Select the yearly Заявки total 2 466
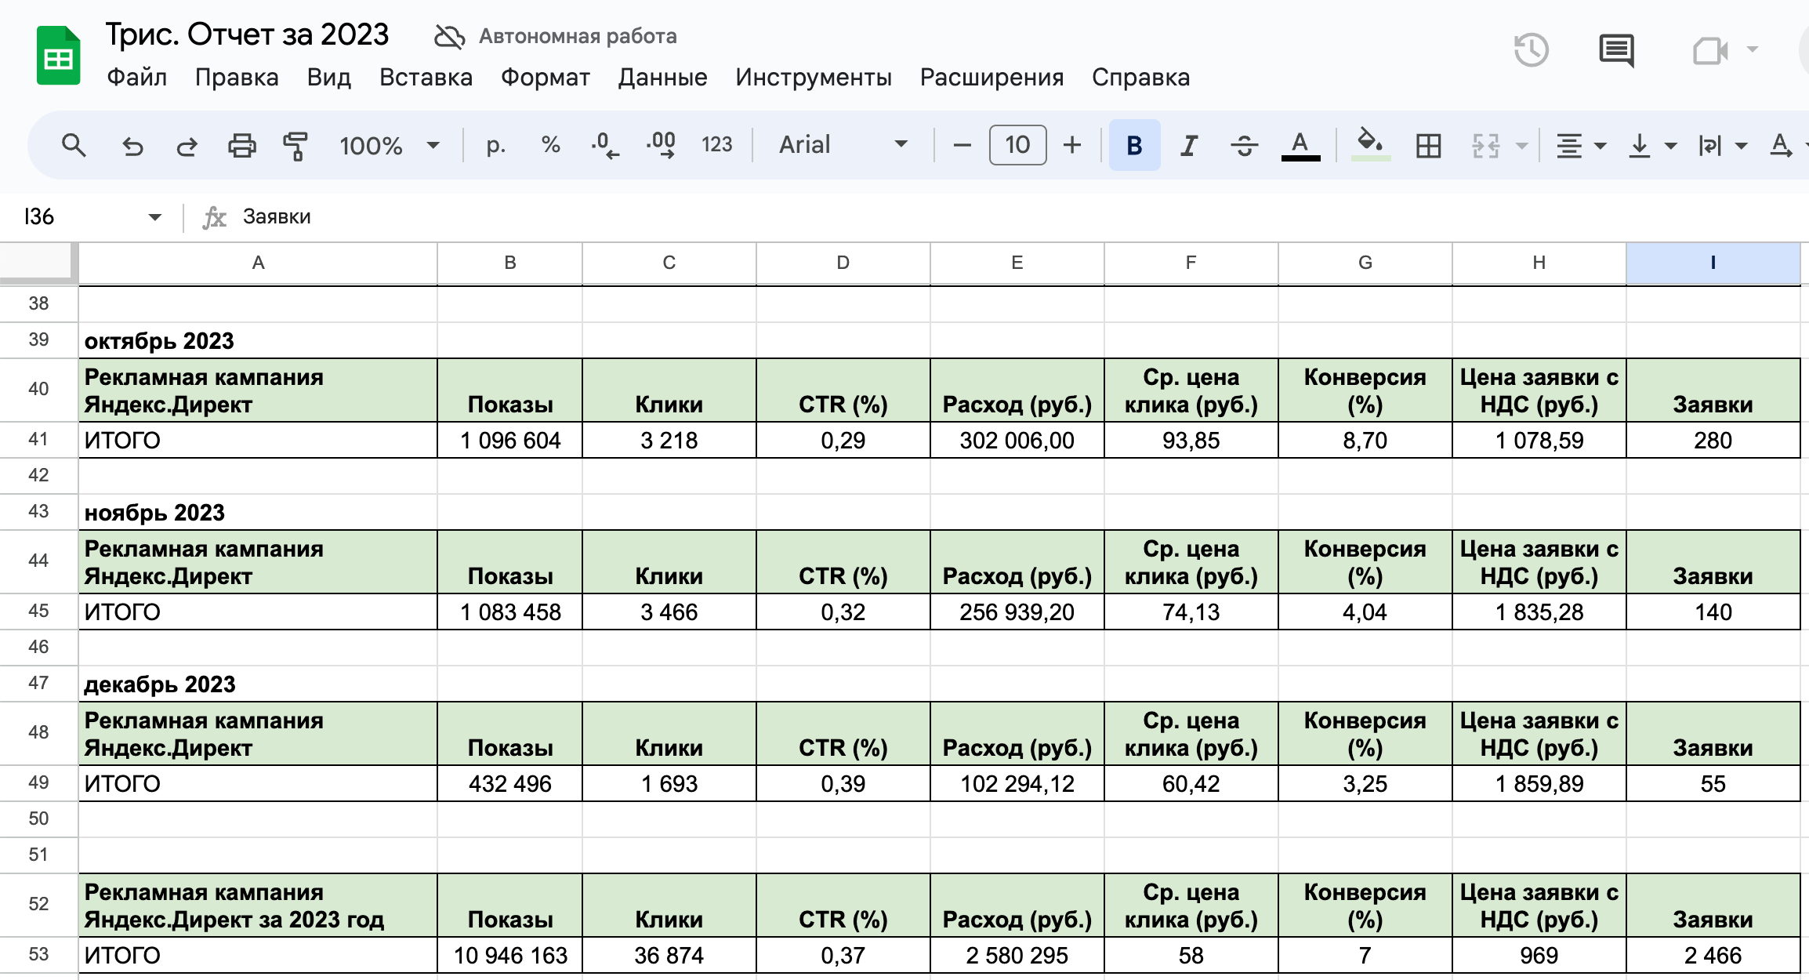 1713,956
